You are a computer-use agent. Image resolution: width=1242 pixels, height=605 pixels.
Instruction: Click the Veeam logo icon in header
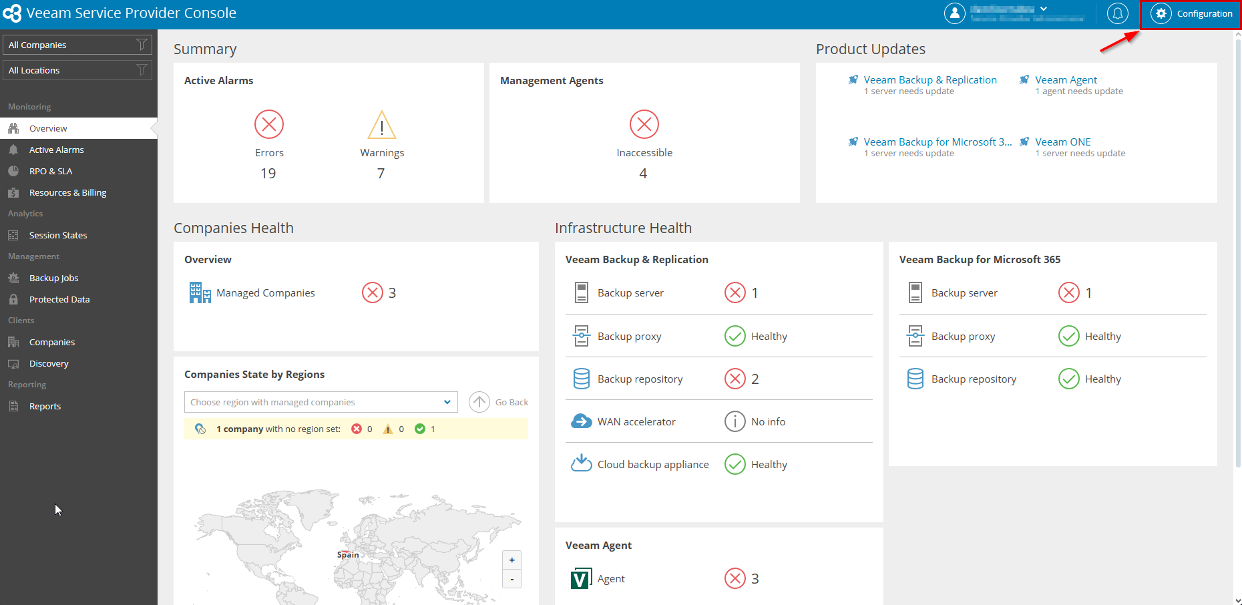pos(13,13)
